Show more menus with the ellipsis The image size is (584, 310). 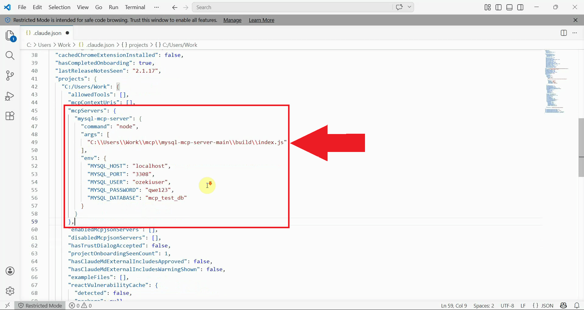pos(156,7)
